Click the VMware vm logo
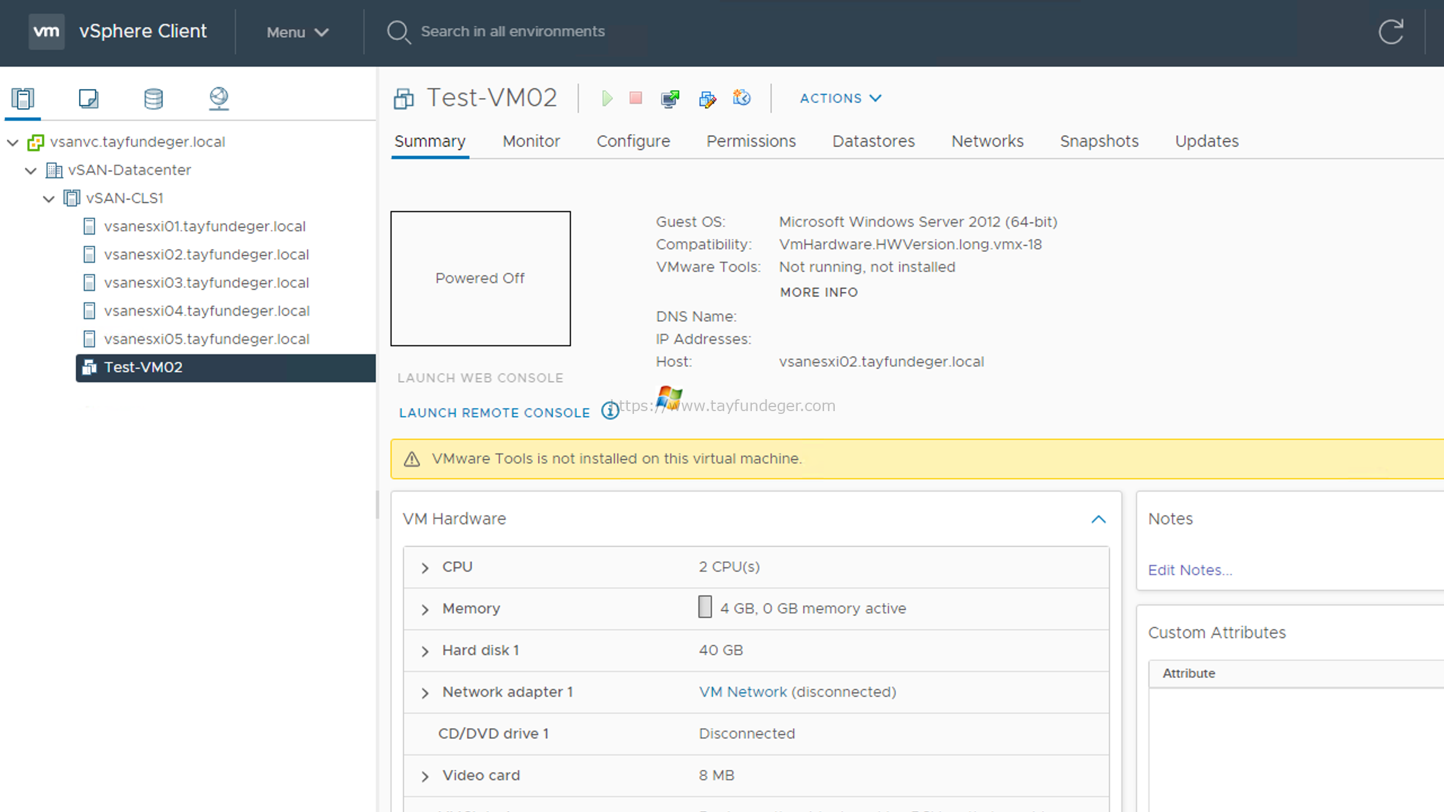Screen dimensions: 1444x812 (x=46, y=32)
